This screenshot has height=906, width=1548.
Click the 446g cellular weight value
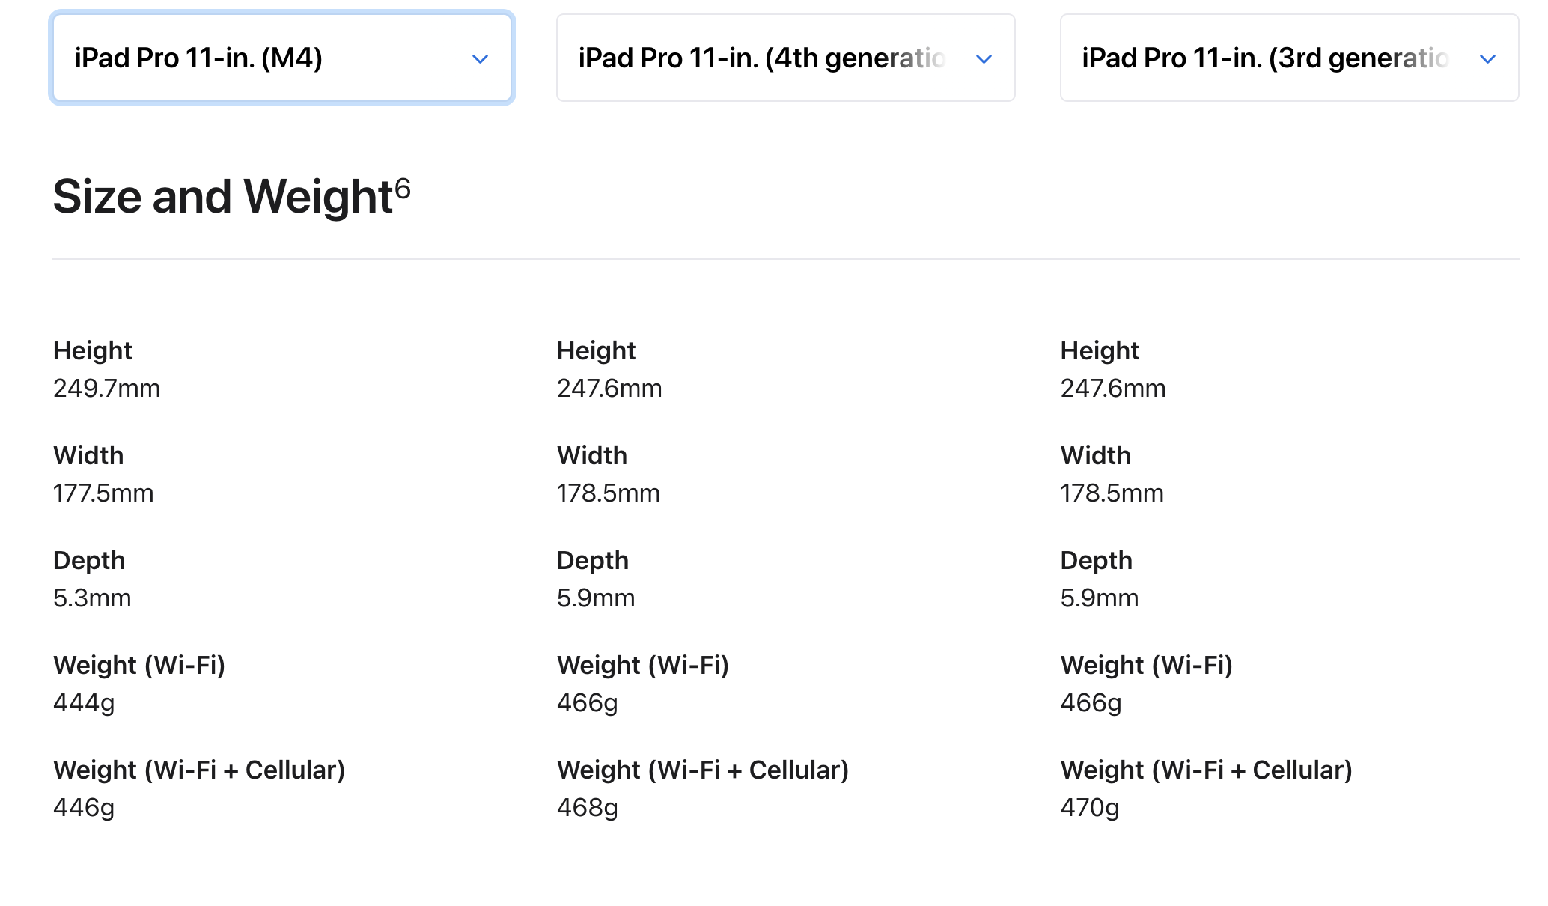[84, 809]
